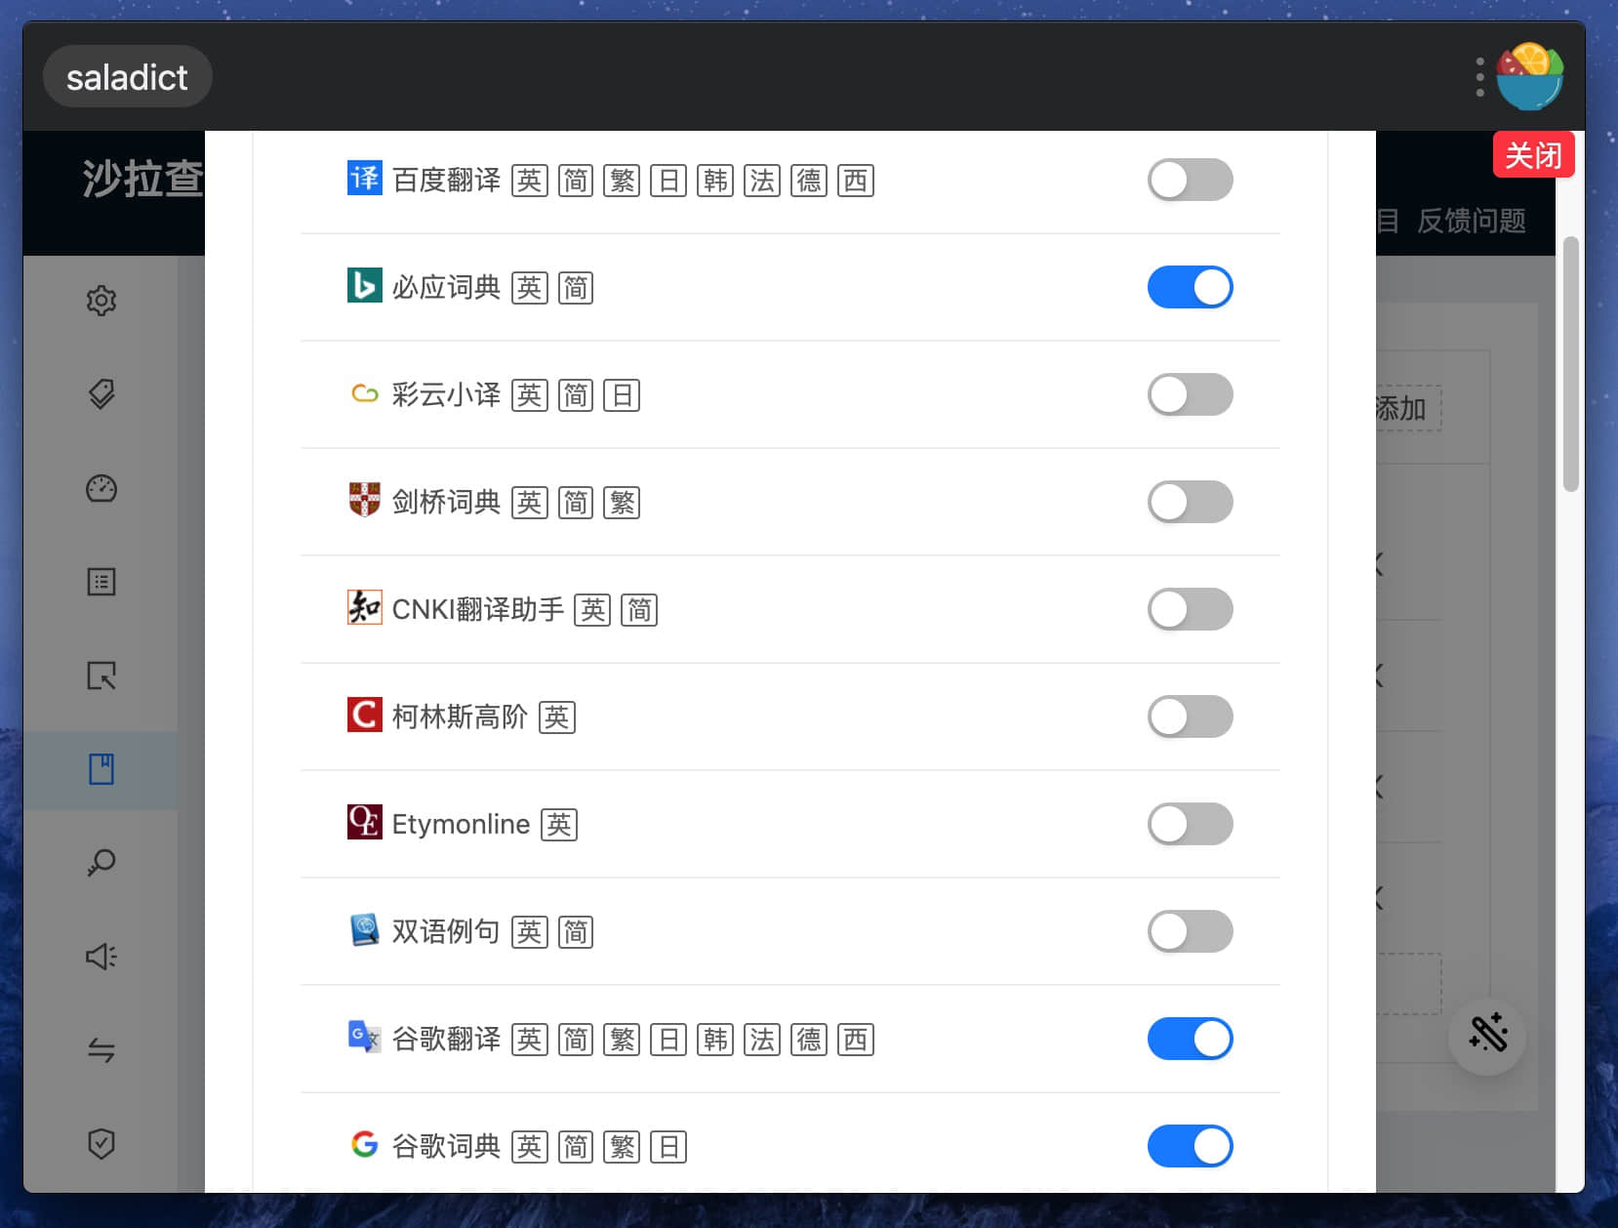Open the selection arrow sidebar section

101,675
